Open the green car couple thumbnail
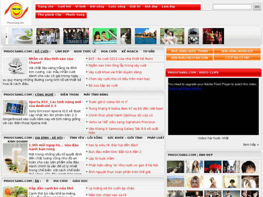 click(x=105, y=36)
